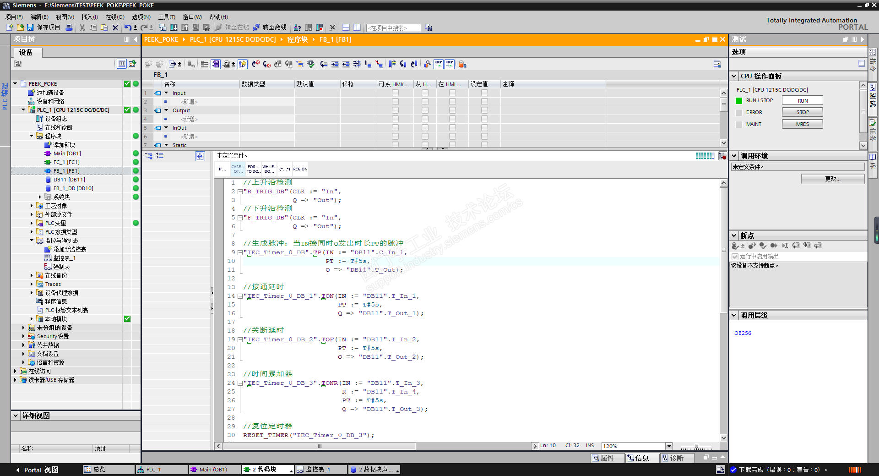This screenshot has height=476, width=879.
Task: Click the save project disk icon
Action: [x=30, y=27]
